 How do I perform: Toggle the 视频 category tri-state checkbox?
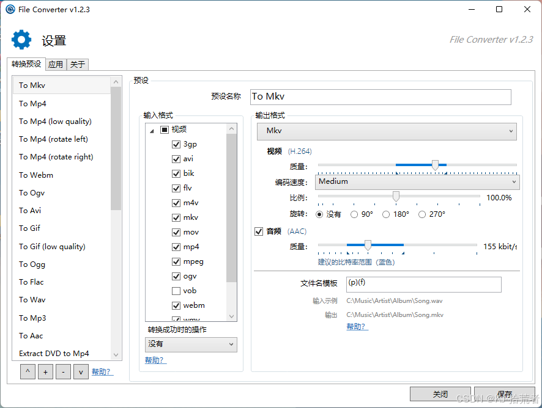coord(164,129)
